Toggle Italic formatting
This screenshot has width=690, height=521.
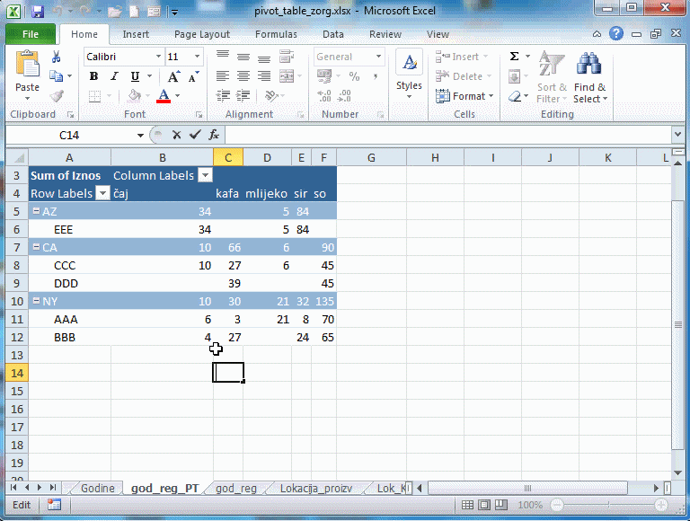point(114,76)
